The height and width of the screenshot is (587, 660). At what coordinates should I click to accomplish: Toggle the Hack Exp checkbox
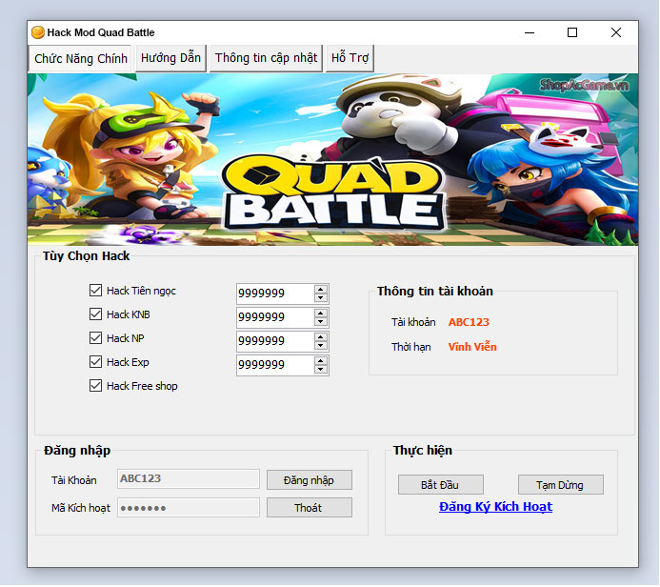tap(95, 362)
